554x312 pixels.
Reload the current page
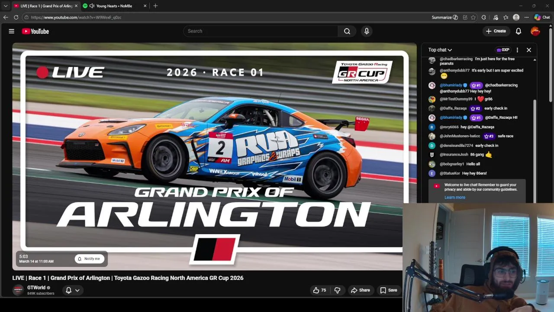tap(16, 17)
